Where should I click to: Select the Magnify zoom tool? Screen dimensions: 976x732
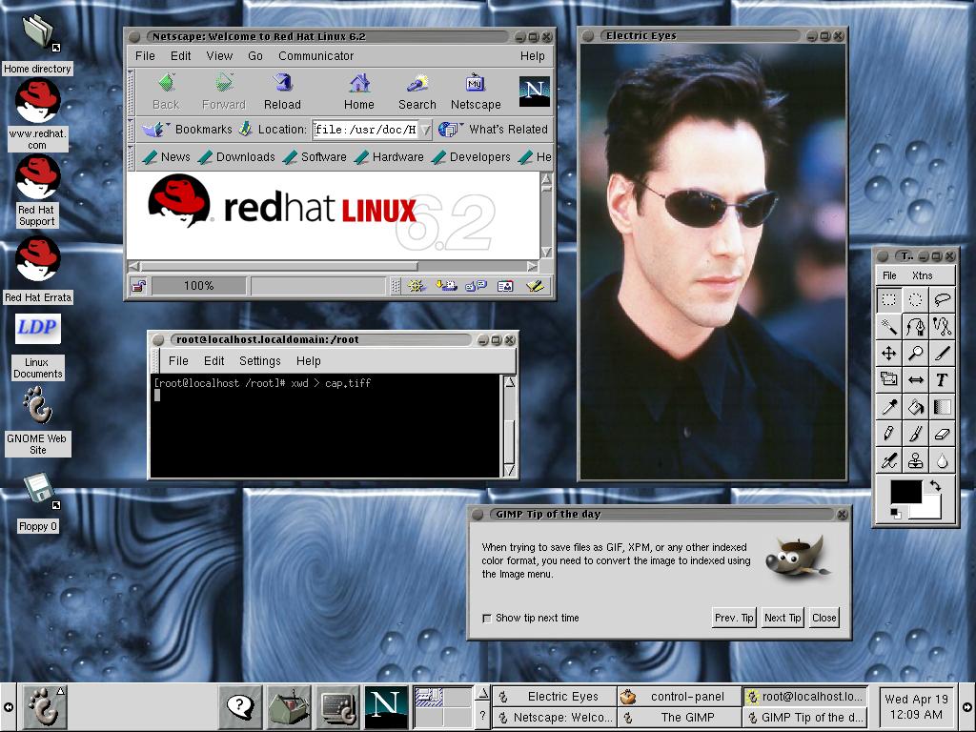915,353
